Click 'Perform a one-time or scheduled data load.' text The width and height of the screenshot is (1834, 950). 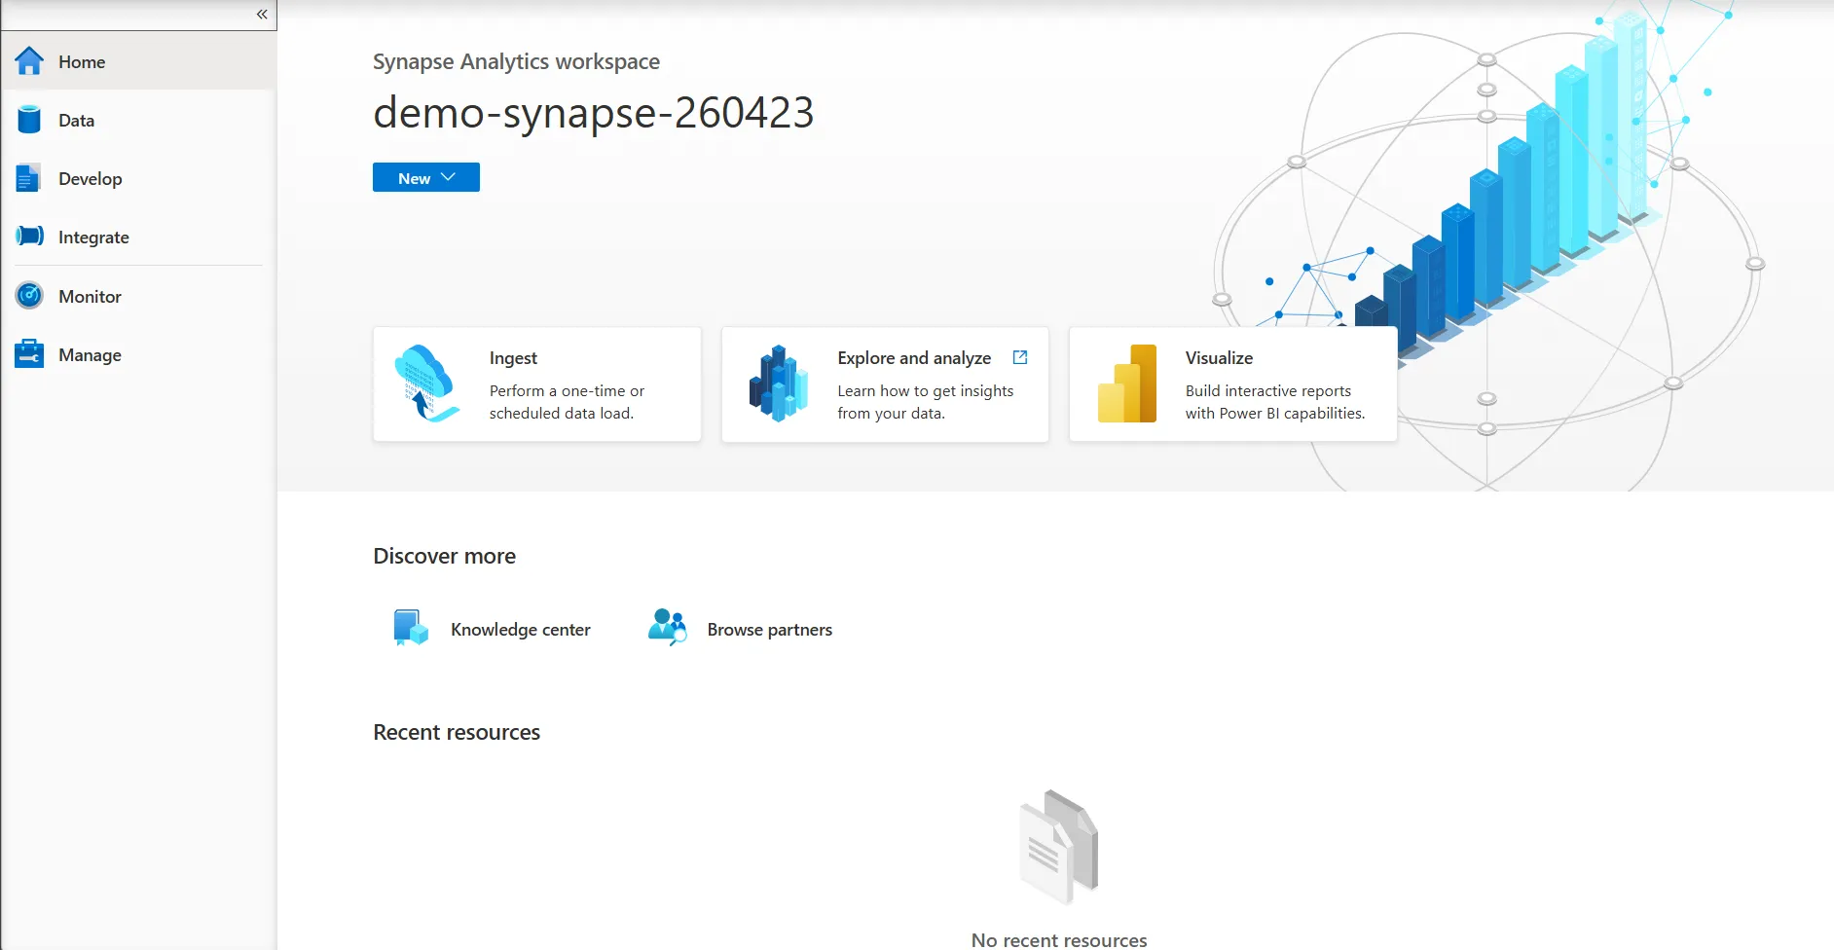567,402
